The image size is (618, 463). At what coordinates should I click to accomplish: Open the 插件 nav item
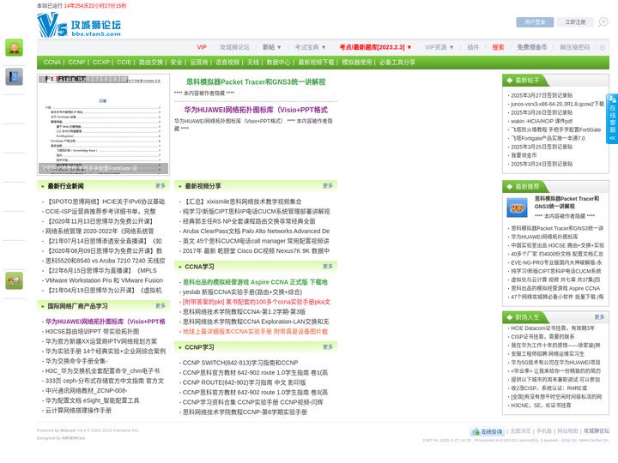tap(473, 47)
